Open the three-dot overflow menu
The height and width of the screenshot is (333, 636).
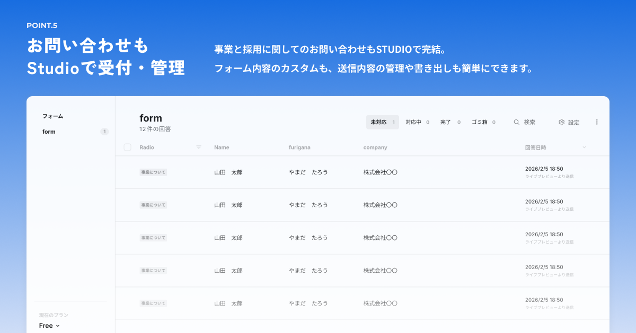(x=597, y=122)
